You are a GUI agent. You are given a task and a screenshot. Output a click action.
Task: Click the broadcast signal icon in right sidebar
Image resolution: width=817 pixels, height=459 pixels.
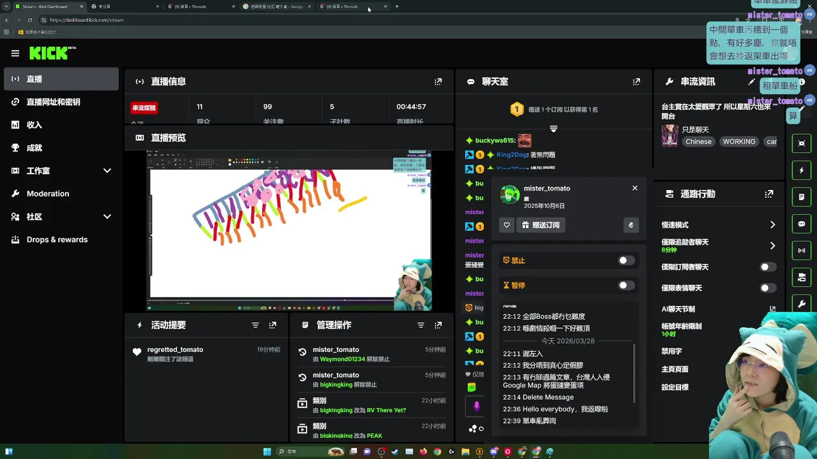pos(802,251)
